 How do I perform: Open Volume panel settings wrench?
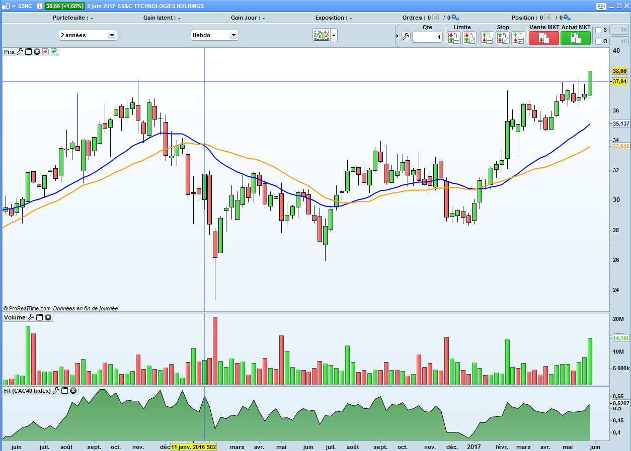point(31,317)
